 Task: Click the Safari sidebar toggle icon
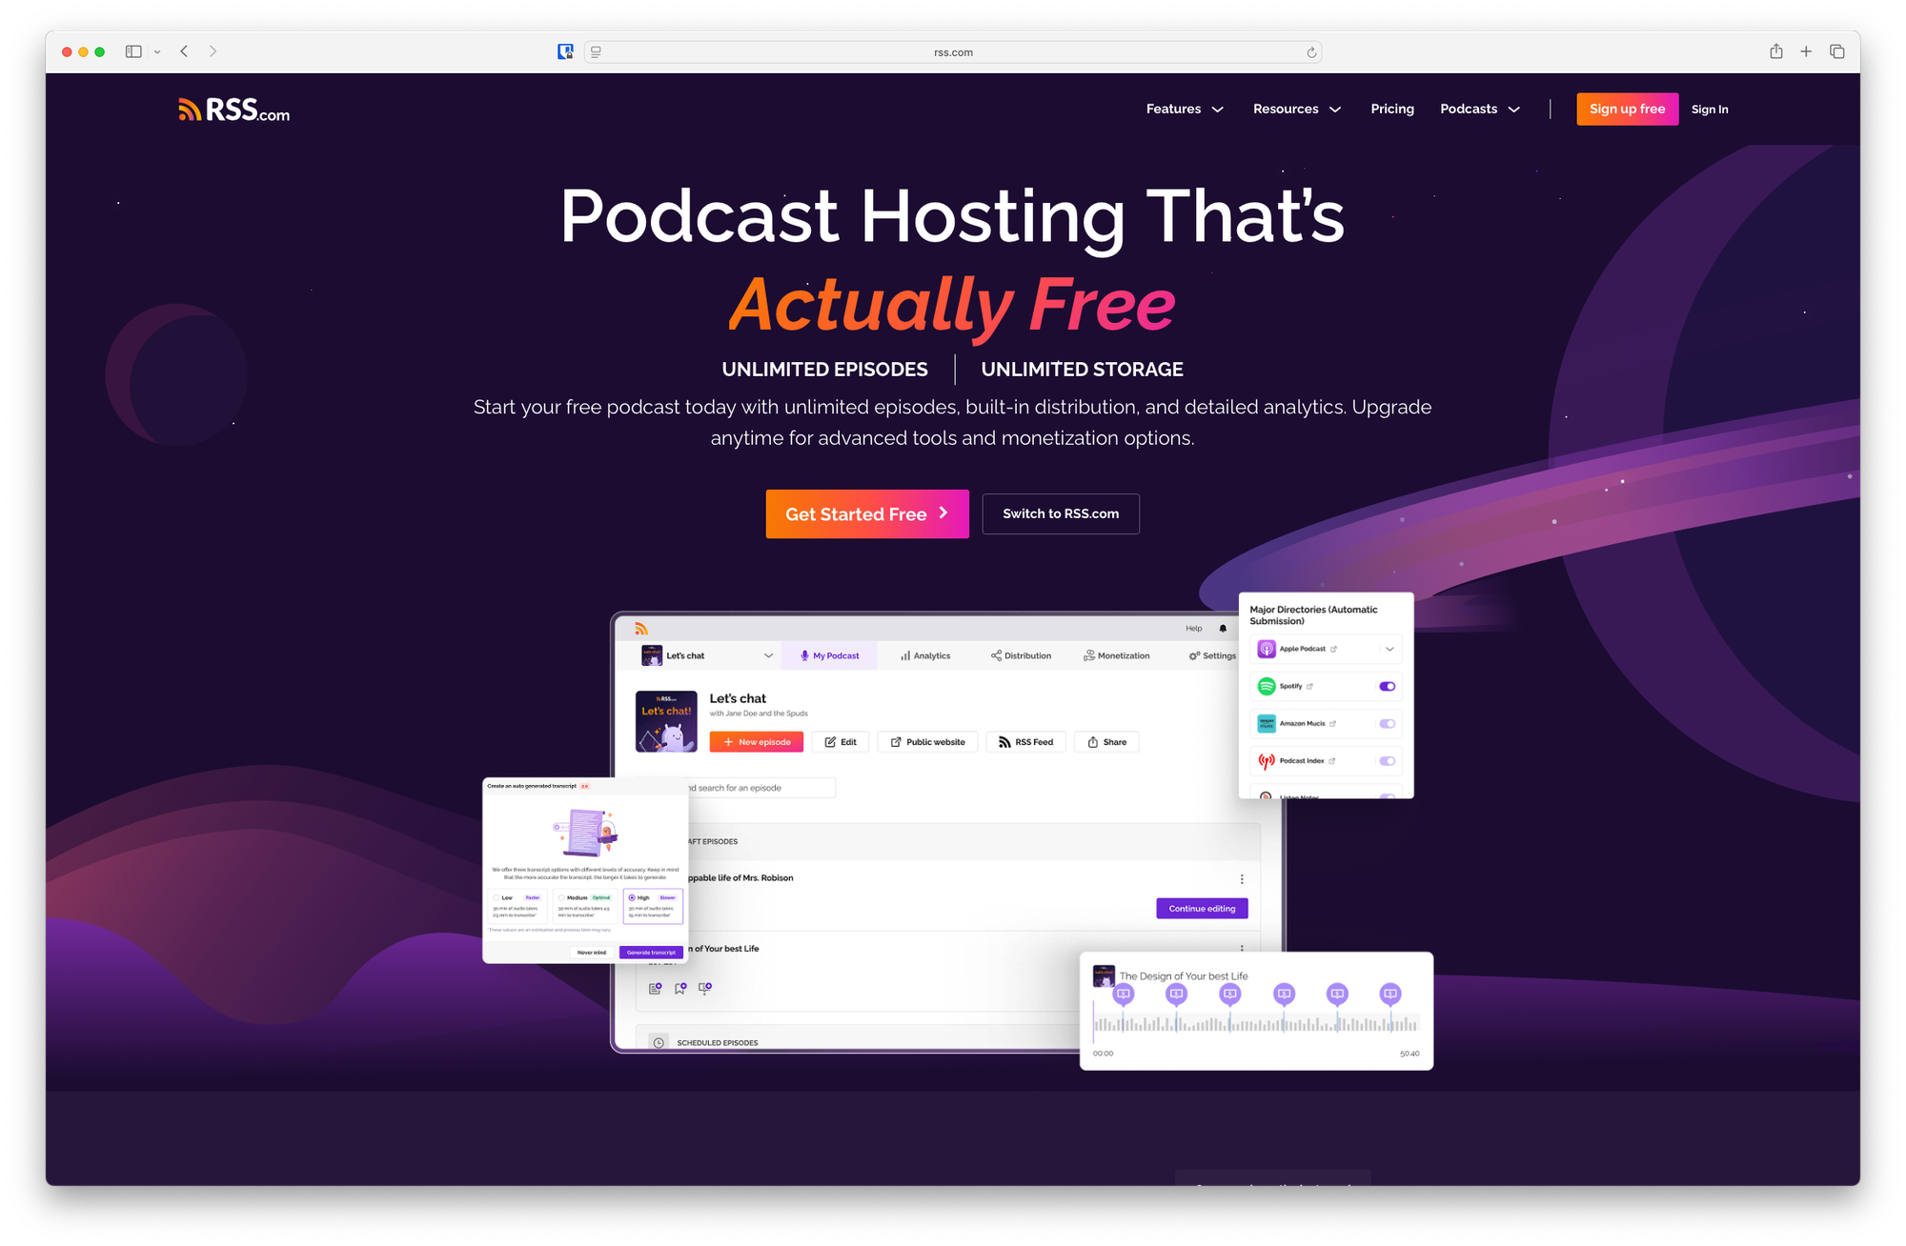(133, 51)
